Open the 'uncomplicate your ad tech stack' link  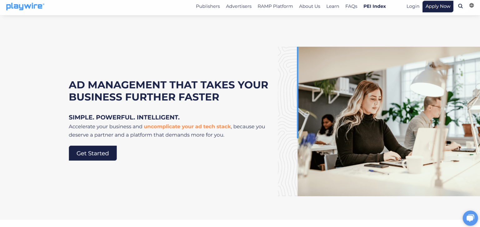coord(187,126)
